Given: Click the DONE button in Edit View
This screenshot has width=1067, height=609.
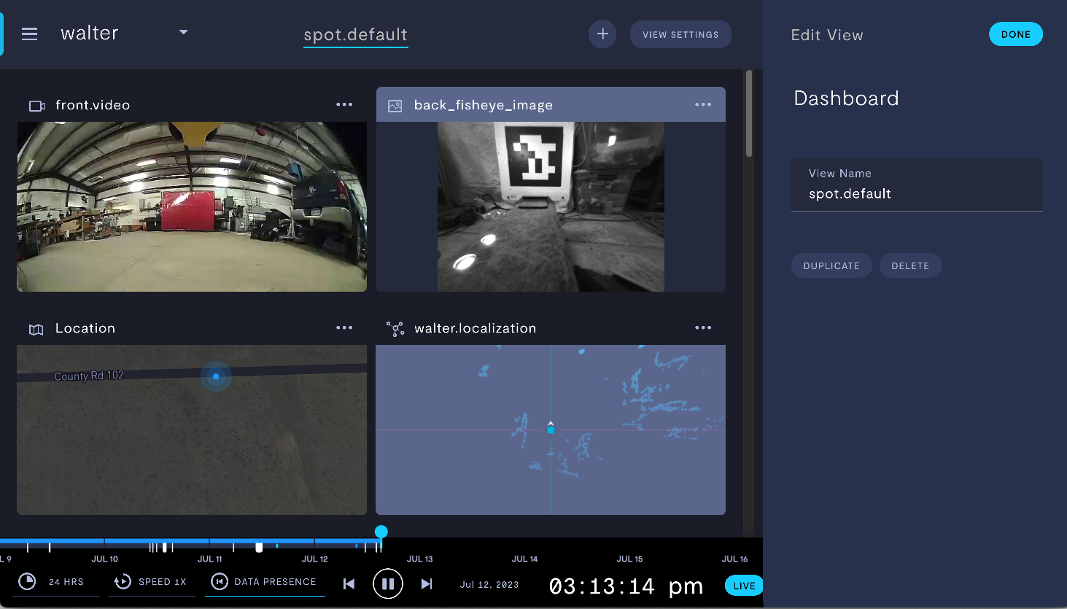Looking at the screenshot, I should 1015,34.
